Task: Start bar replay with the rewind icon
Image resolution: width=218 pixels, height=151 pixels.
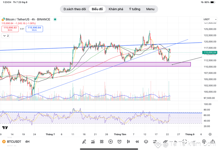Action: 137,142
